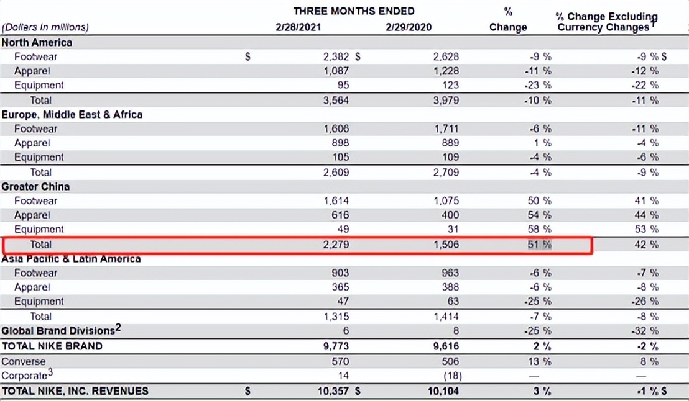Select the 570 Converse revenue value
The width and height of the screenshot is (689, 401).
(340, 361)
